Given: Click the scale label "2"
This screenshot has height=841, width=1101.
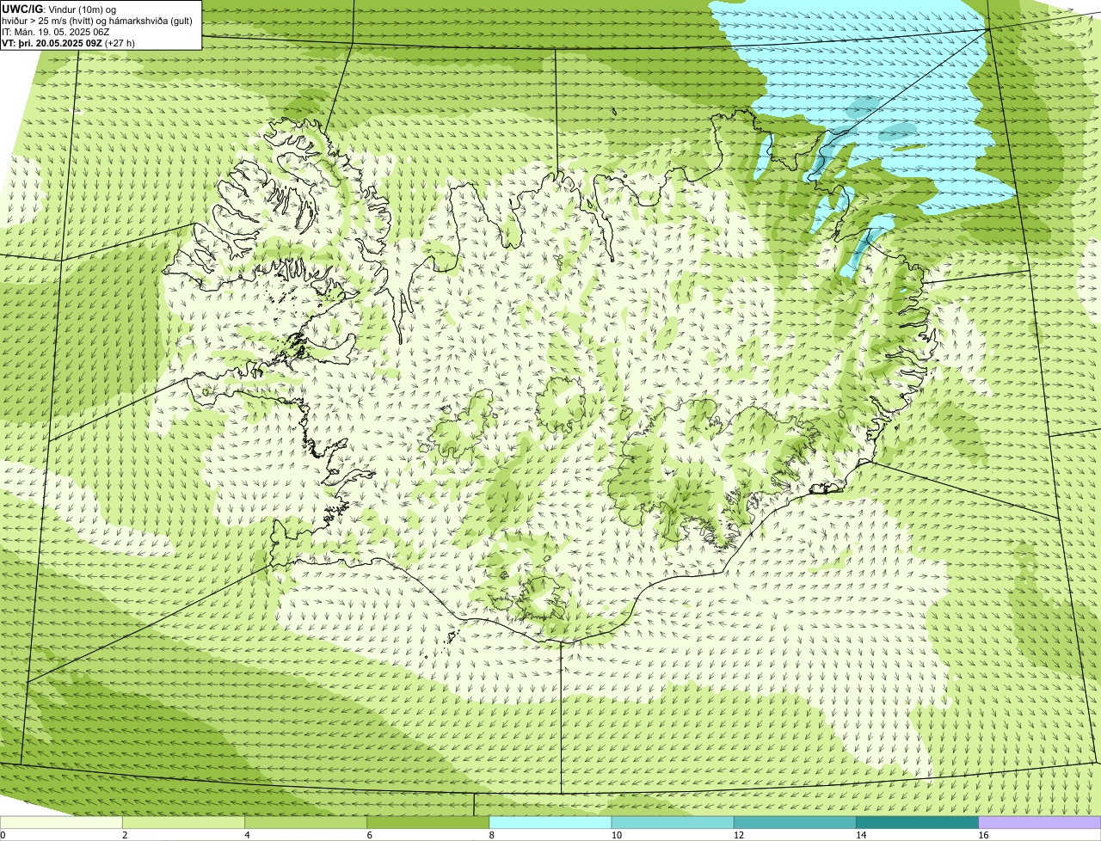Looking at the screenshot, I should tap(125, 835).
